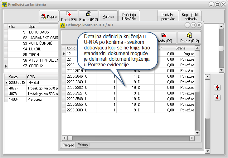Open Definicije URA/IRA button

(129, 16)
